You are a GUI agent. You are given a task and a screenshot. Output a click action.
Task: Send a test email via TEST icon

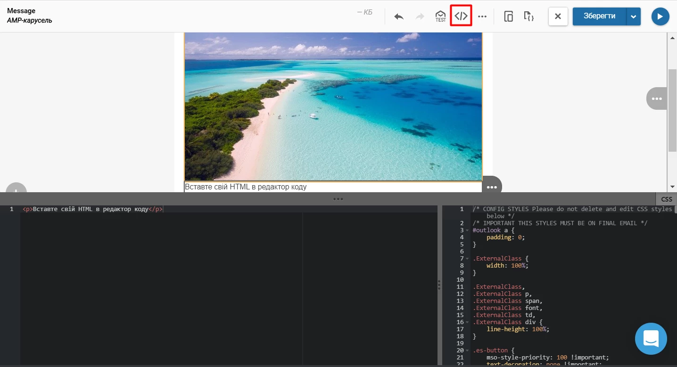(440, 16)
